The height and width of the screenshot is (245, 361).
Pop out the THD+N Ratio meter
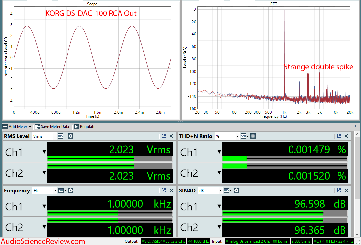[x=339, y=136]
